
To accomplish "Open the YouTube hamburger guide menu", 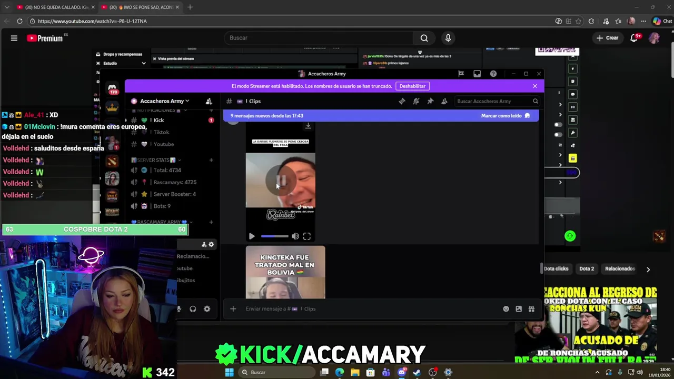I will 14,38.
